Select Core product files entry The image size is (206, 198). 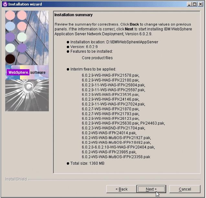(x=97, y=58)
